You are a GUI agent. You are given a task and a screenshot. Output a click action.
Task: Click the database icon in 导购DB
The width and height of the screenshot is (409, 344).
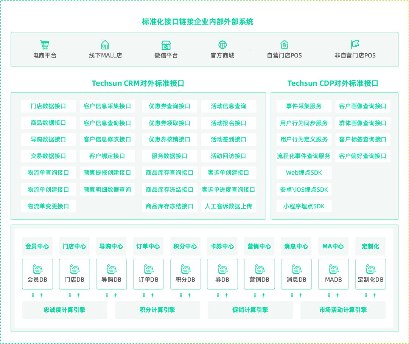coord(112,269)
